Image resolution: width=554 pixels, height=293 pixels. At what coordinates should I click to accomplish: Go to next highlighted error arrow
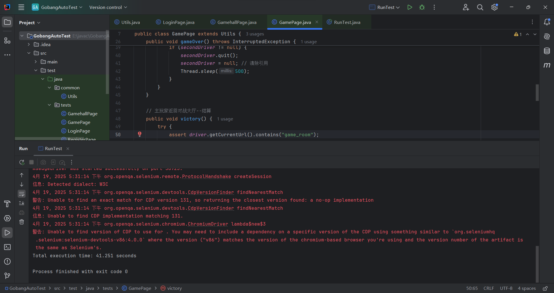tap(535, 34)
